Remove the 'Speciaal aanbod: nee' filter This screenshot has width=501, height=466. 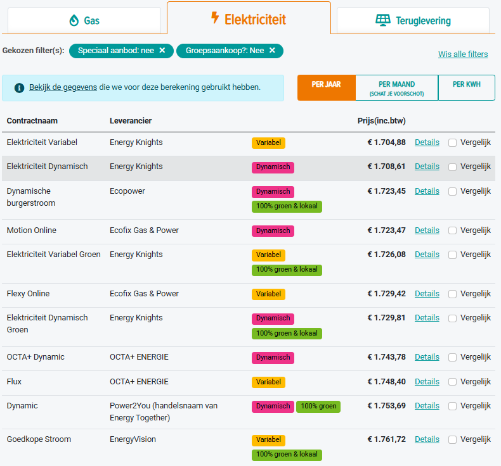pos(162,51)
